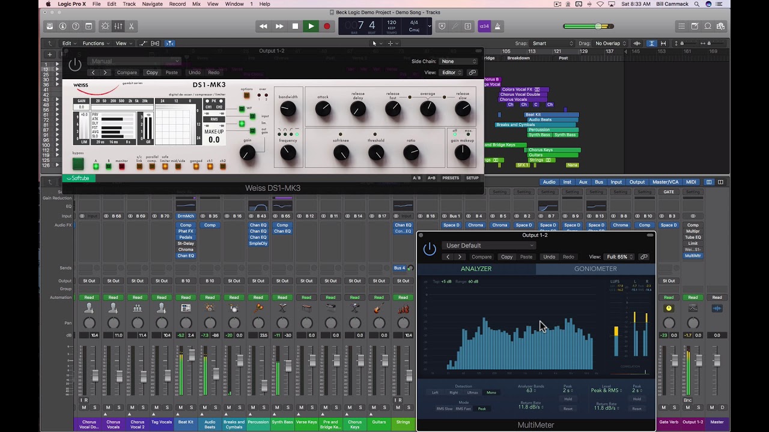769x432 pixels.
Task: Switch to the Analyzer tab
Action: click(476, 269)
